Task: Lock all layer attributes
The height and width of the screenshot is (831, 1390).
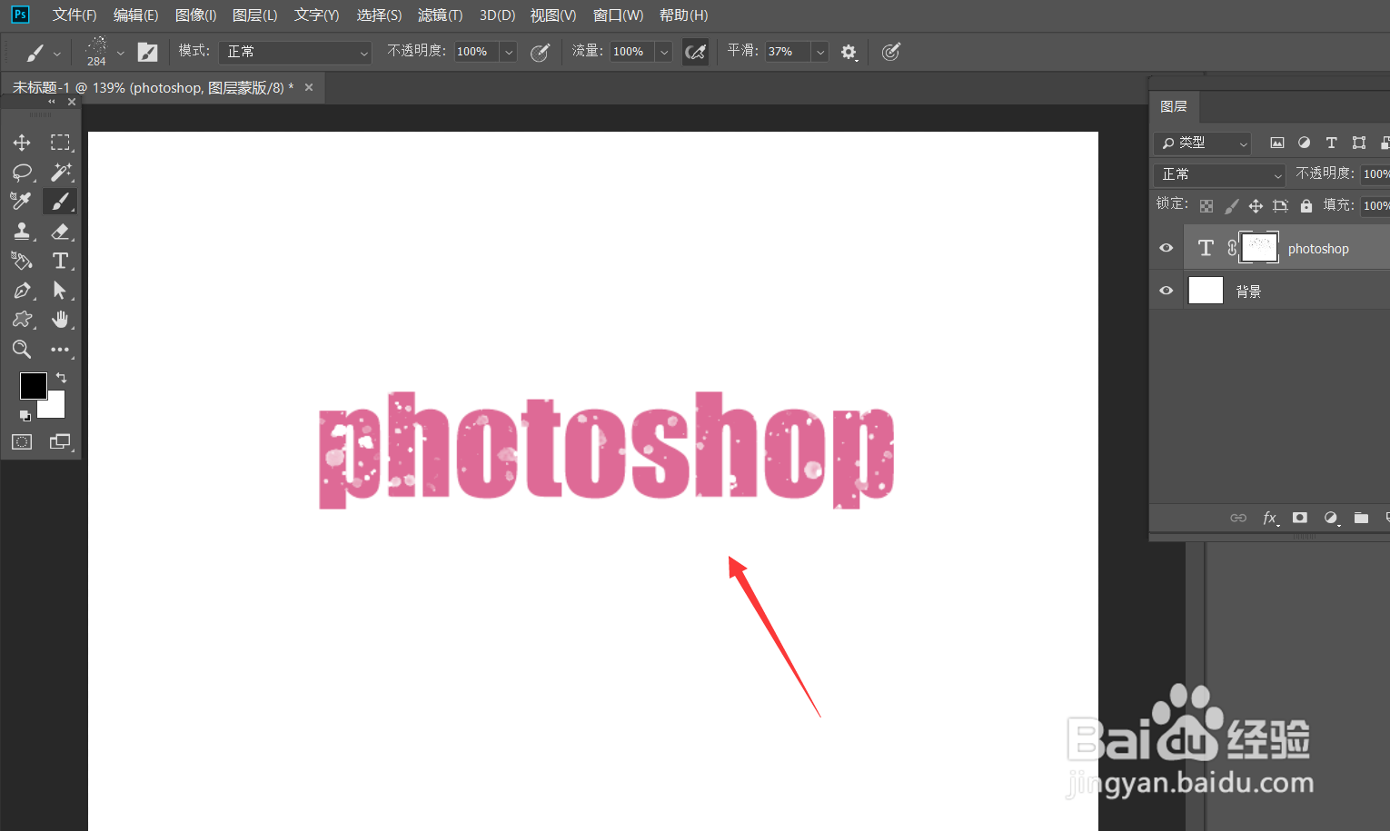Action: point(1306,206)
